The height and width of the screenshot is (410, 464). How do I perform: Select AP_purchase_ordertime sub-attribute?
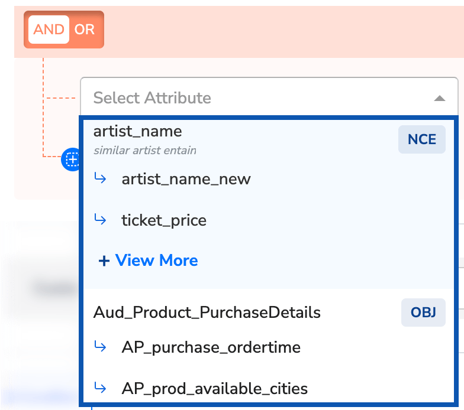coord(211,347)
